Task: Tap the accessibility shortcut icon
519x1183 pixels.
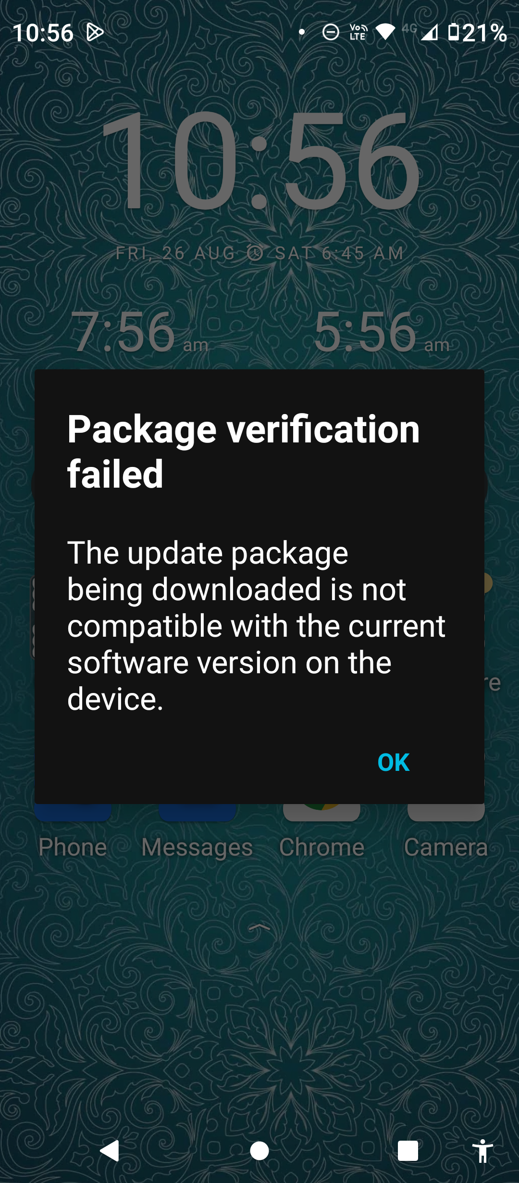Action: [x=482, y=1151]
